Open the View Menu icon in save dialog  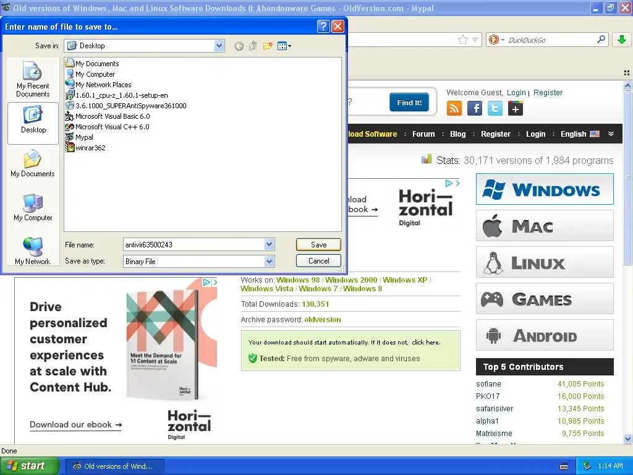(284, 46)
